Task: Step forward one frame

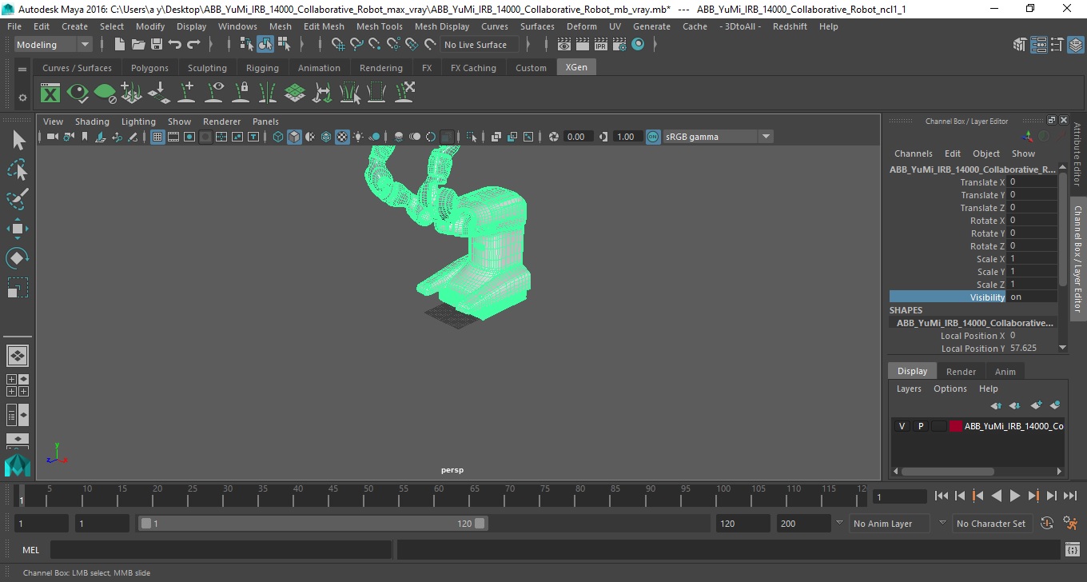Action: tap(1051, 496)
